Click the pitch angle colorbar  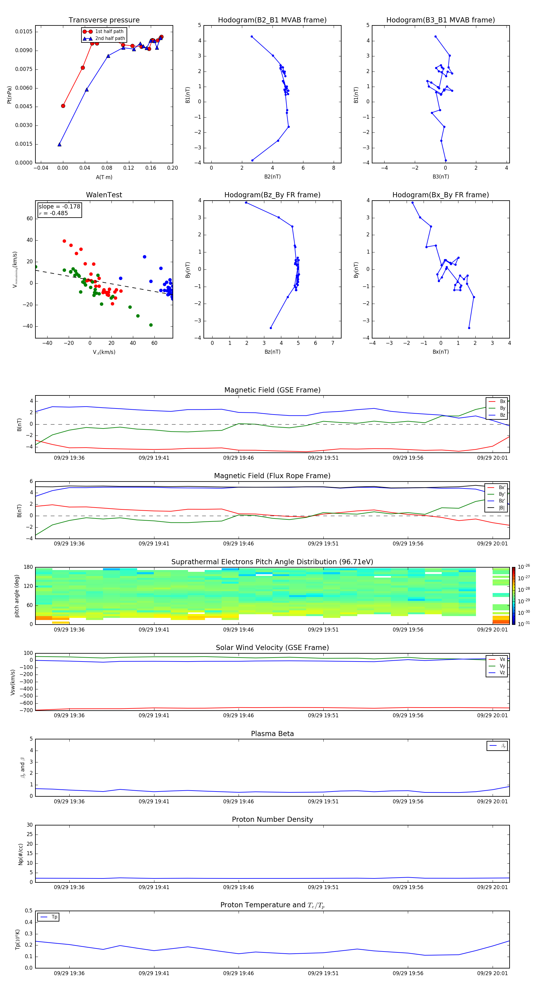(x=514, y=596)
